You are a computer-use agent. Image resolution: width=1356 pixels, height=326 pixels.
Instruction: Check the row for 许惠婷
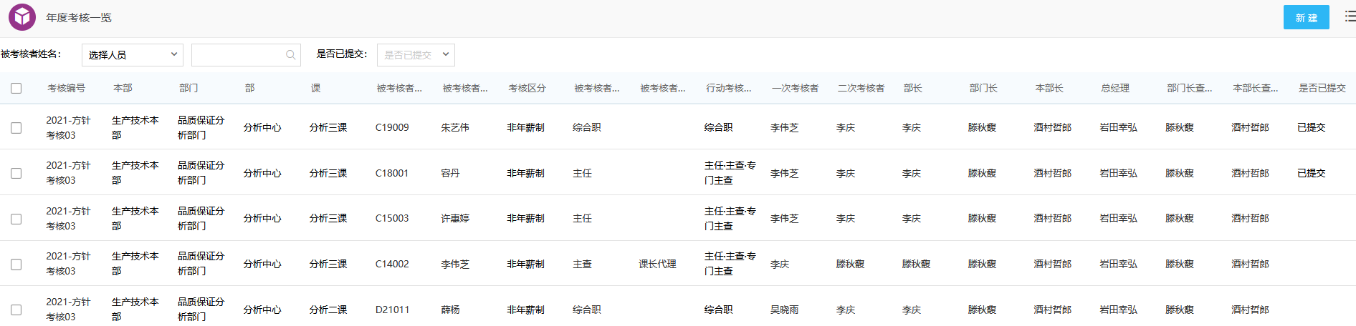pyautogui.click(x=16, y=219)
